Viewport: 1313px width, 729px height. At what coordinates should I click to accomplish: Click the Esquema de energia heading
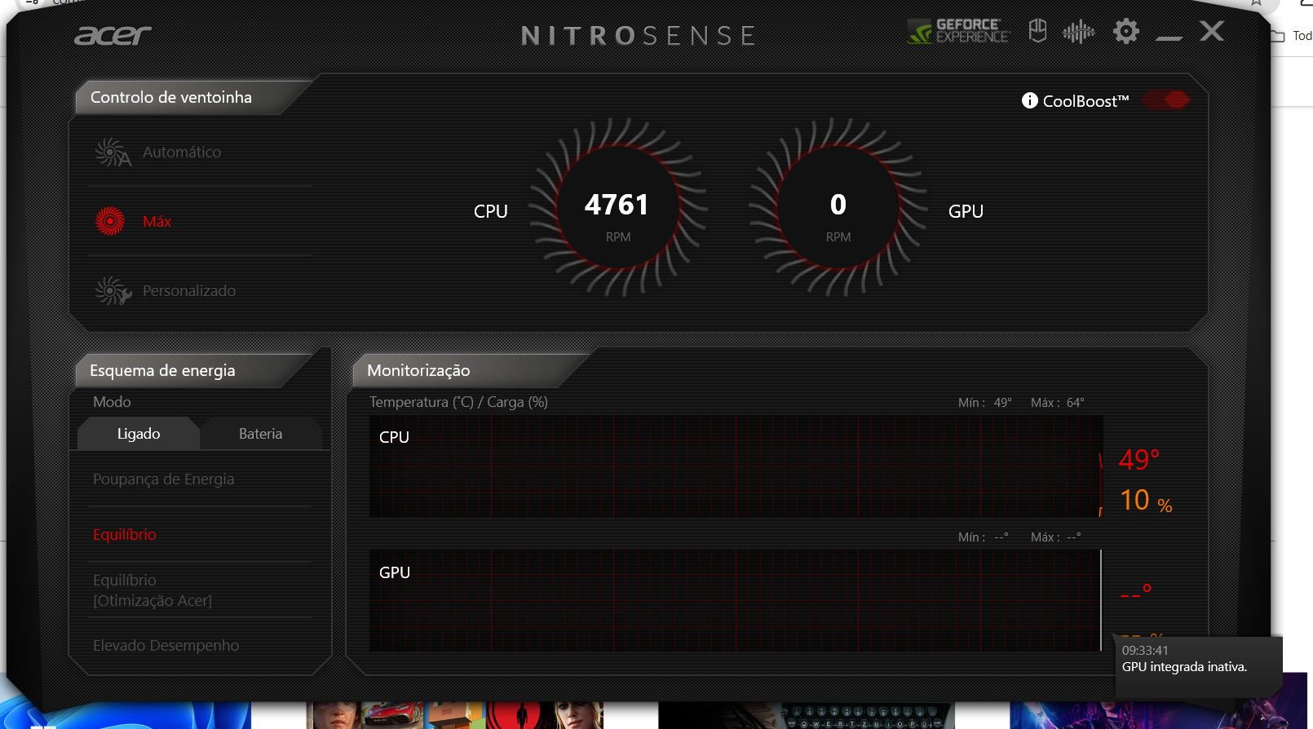click(x=162, y=370)
